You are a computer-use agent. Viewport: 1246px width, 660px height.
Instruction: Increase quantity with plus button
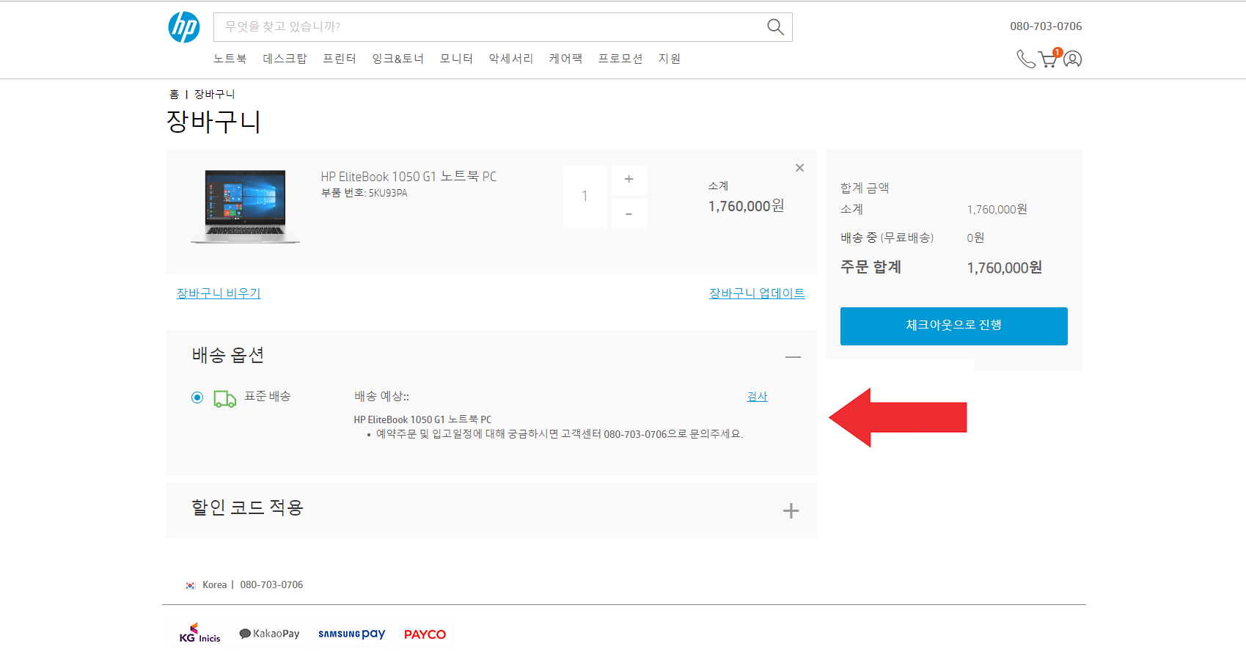[629, 180]
